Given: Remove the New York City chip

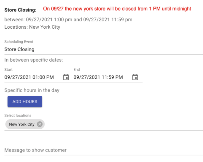Looking at the screenshot, I should point(40,124).
